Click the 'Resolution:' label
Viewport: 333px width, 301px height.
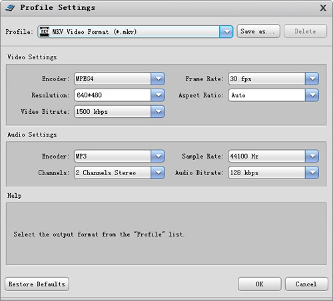coord(50,95)
